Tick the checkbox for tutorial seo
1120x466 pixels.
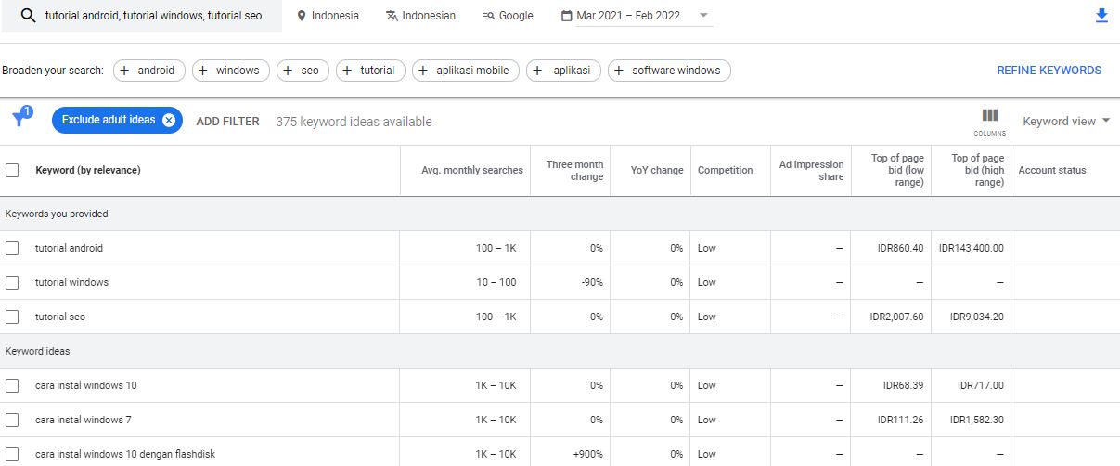(x=12, y=317)
